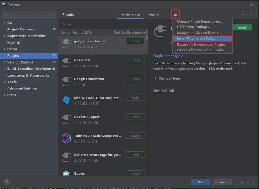Image resolution: width=259 pixels, height=189 pixels.
Task: Select Enable All Downloaded Plugins
Action: click(202, 50)
